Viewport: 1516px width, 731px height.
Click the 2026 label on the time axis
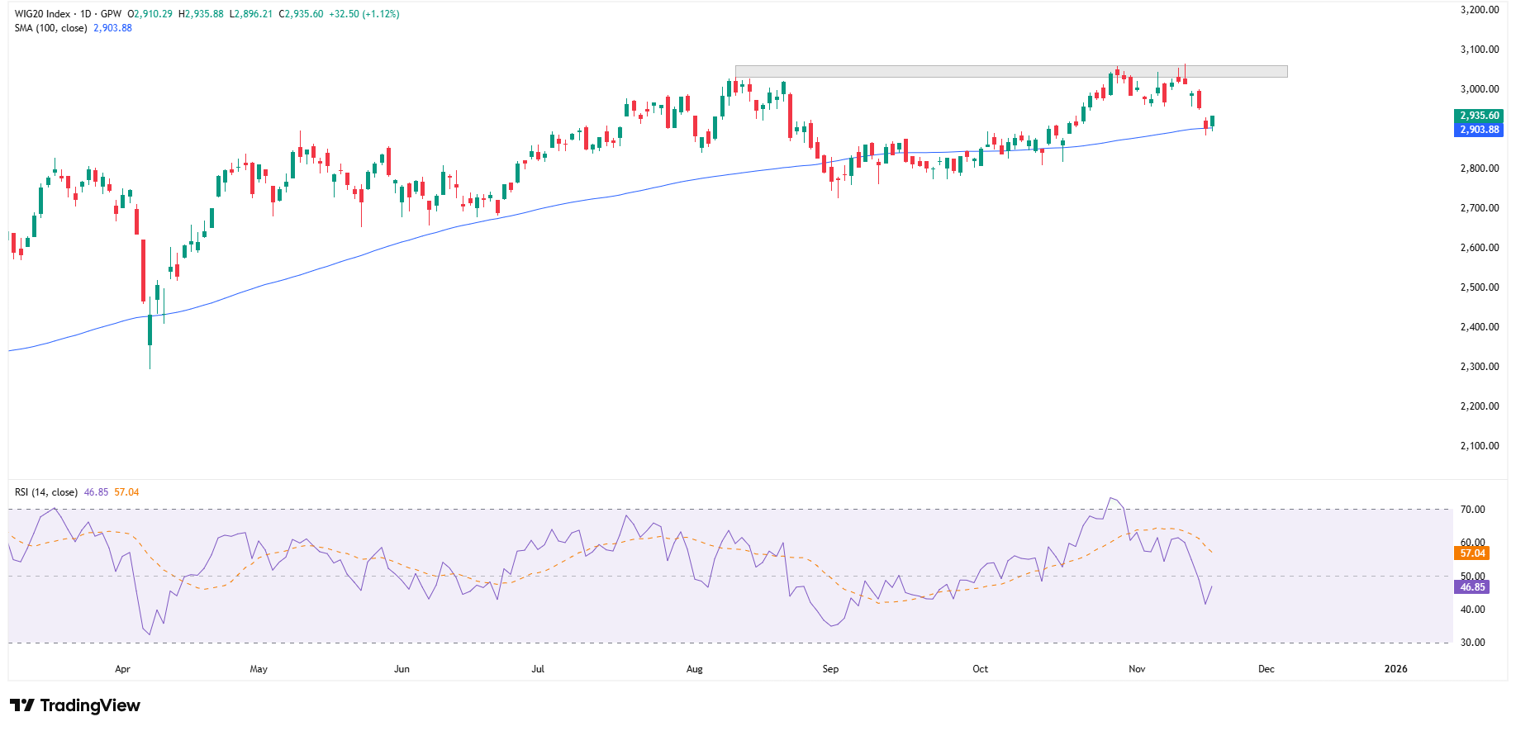tap(1395, 669)
